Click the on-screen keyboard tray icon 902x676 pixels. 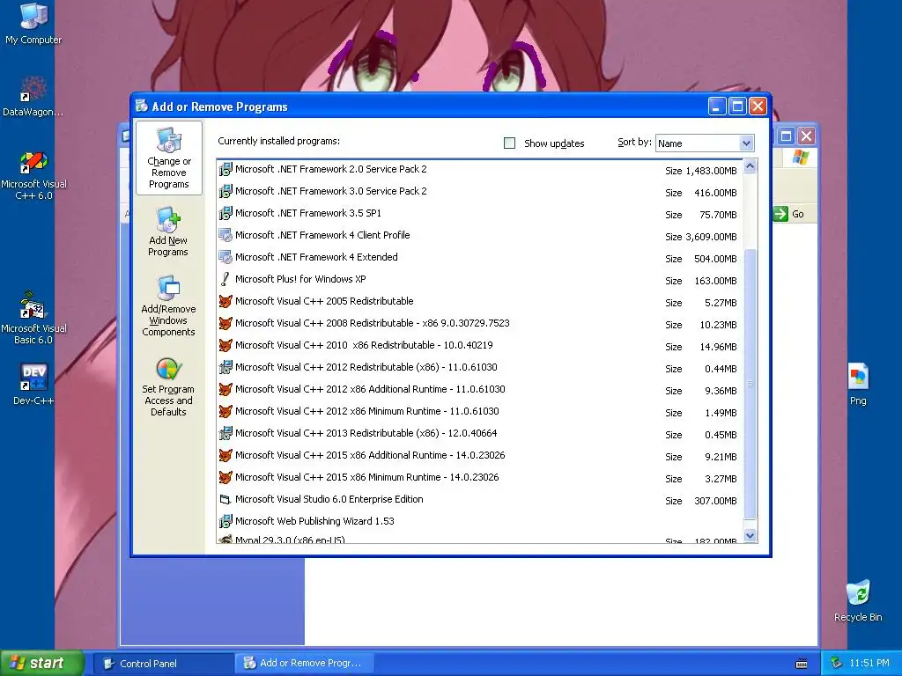(x=802, y=664)
